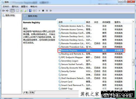Click the Properties toolbar icon

(17, 11)
